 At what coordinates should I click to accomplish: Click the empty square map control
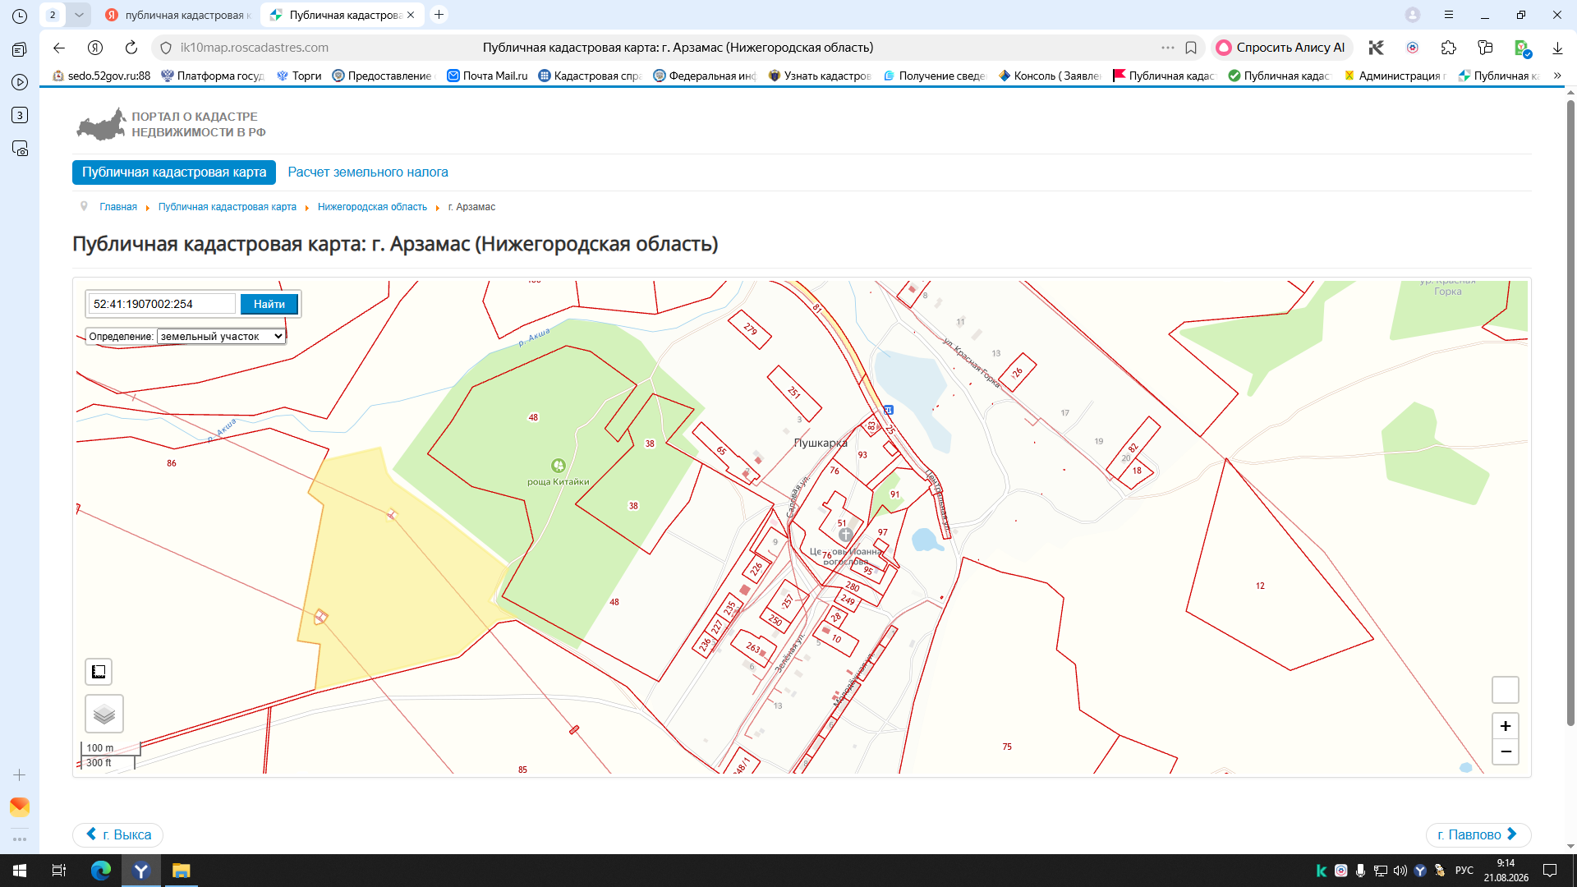[x=1505, y=690]
